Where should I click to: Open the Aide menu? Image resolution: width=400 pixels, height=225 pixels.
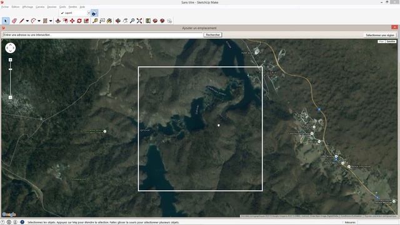(x=82, y=7)
